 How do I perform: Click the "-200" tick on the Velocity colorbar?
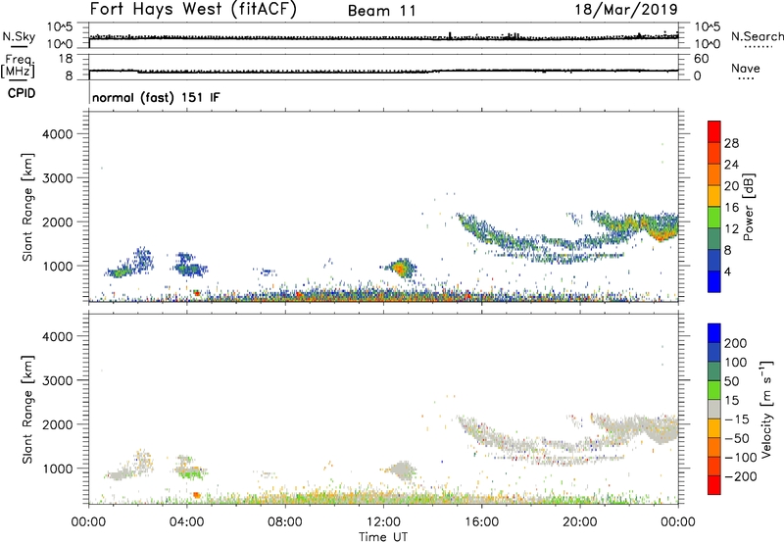[x=740, y=476]
